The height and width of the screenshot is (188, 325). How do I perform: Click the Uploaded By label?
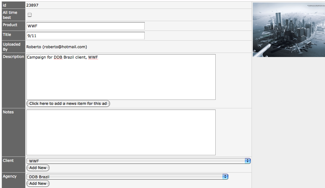(12, 47)
